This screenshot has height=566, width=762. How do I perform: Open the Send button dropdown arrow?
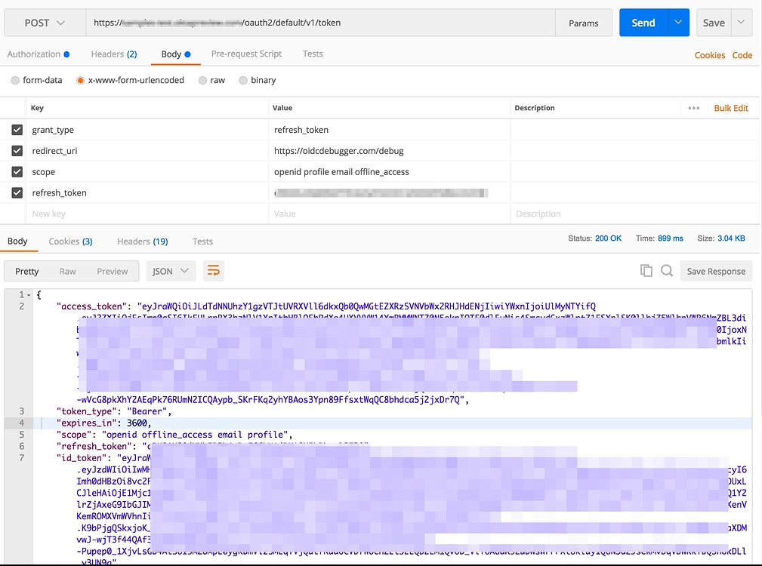coord(678,23)
